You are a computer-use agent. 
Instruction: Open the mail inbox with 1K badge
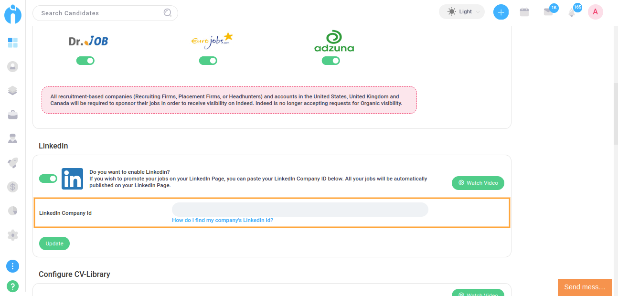548,12
